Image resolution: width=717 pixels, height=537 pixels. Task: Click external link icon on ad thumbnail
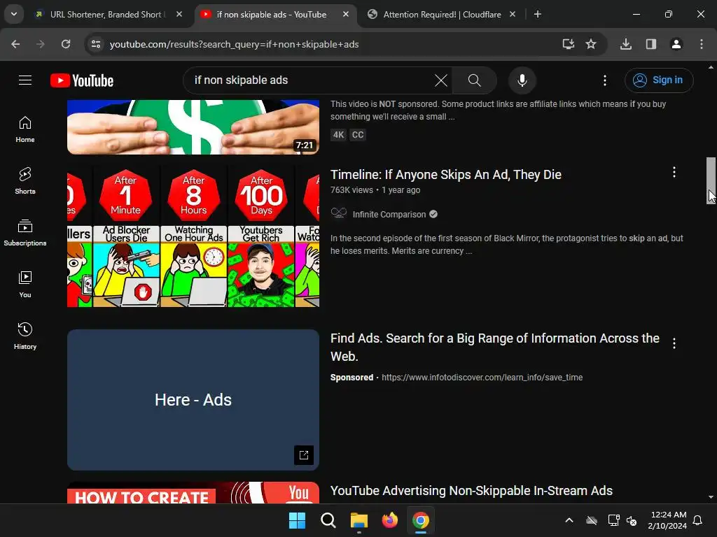304,454
